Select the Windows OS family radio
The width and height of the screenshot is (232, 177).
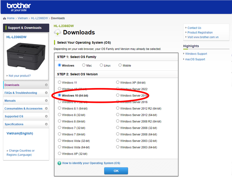tap(60, 65)
